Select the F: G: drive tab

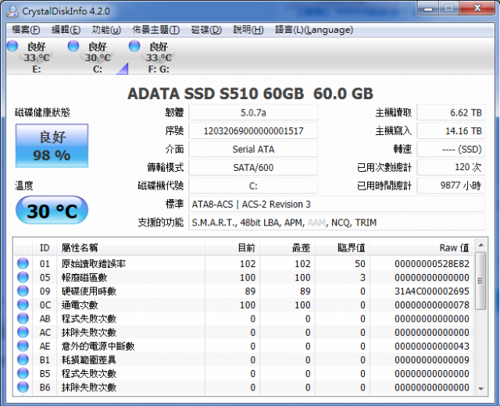pos(159,57)
